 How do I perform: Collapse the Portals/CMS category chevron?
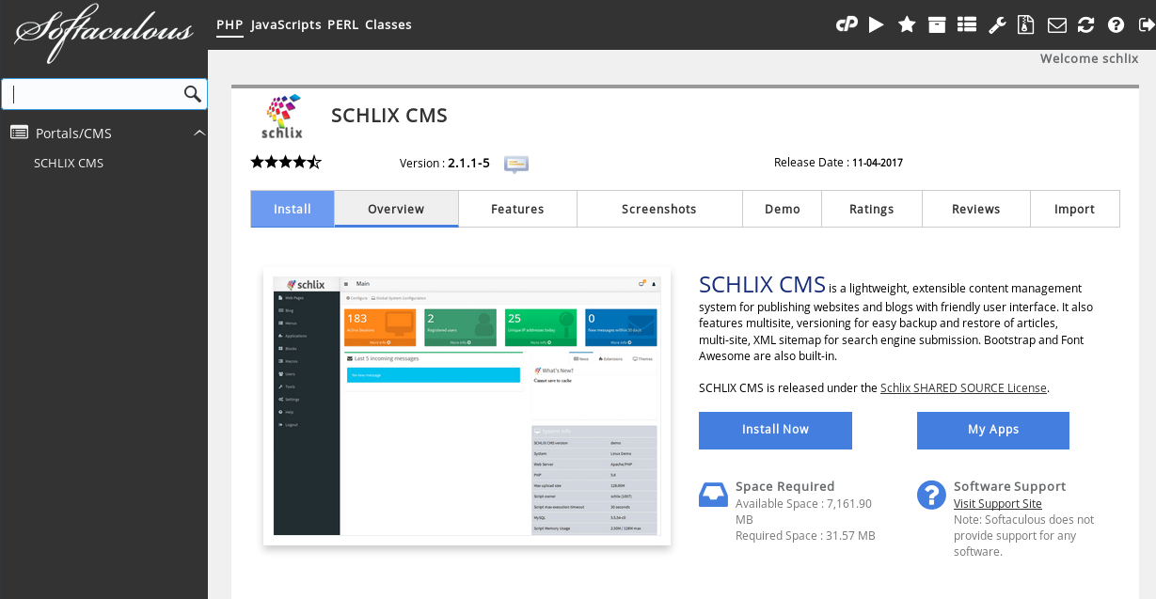pos(199,133)
